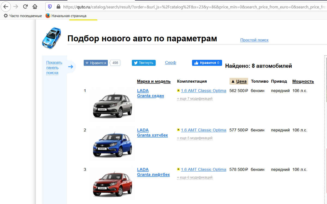Open the blue Granta хэтчбек thumbnail

[x=112, y=144]
